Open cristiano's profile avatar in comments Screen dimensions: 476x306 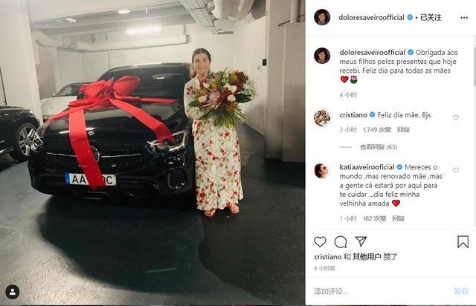coord(322,117)
